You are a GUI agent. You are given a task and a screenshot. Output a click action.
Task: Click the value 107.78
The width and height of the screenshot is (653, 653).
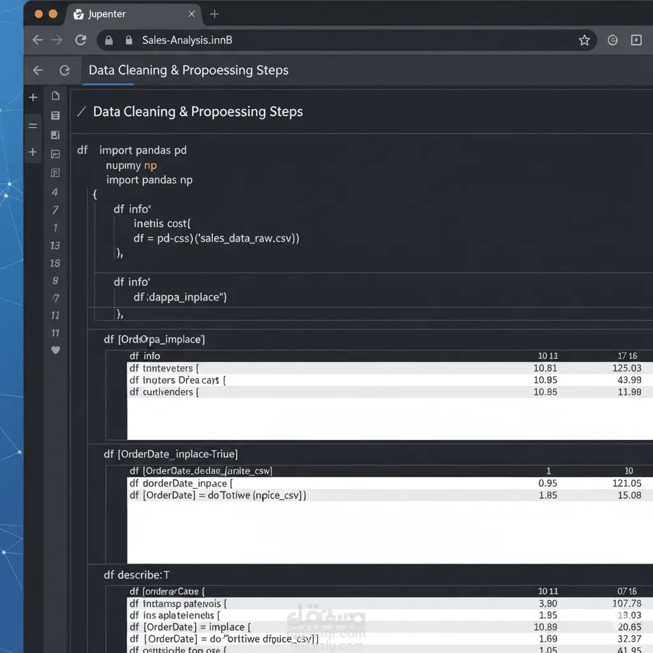coord(627,603)
